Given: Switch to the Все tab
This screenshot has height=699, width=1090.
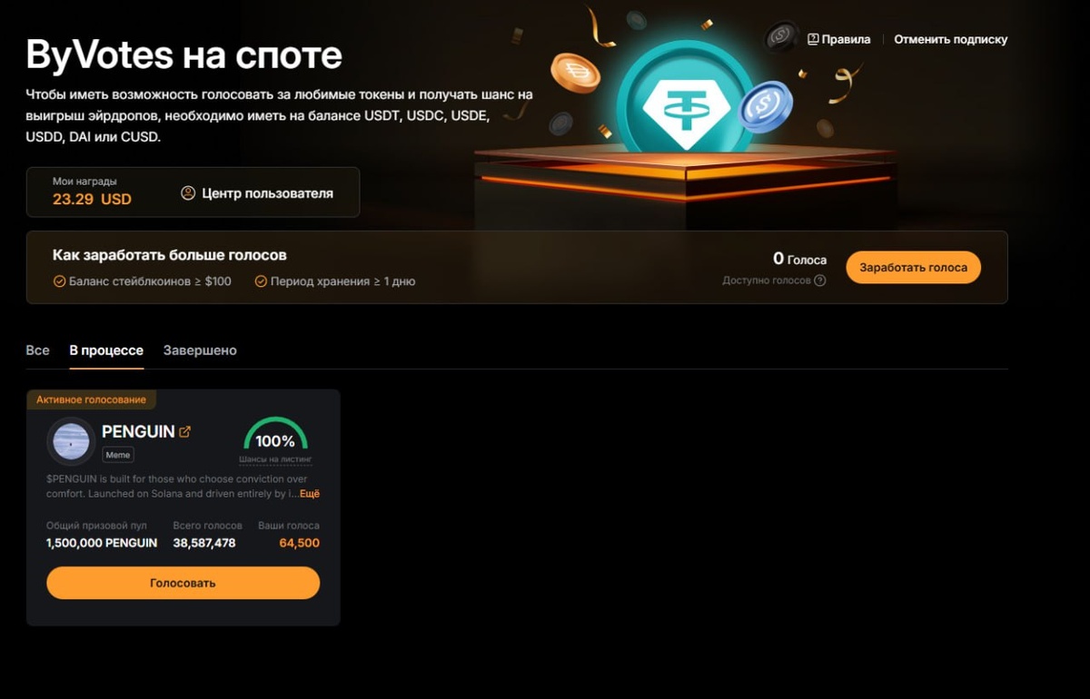Looking at the screenshot, I should coord(37,350).
